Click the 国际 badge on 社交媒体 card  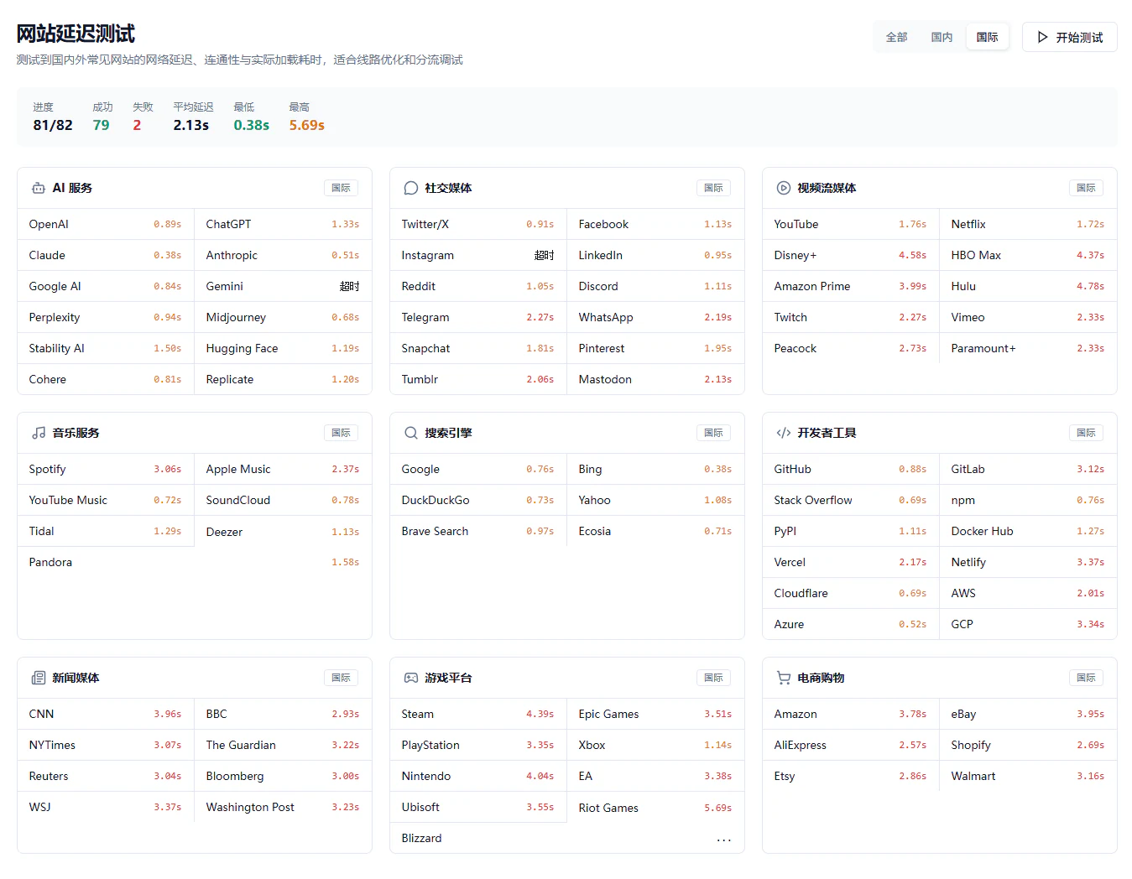click(713, 188)
